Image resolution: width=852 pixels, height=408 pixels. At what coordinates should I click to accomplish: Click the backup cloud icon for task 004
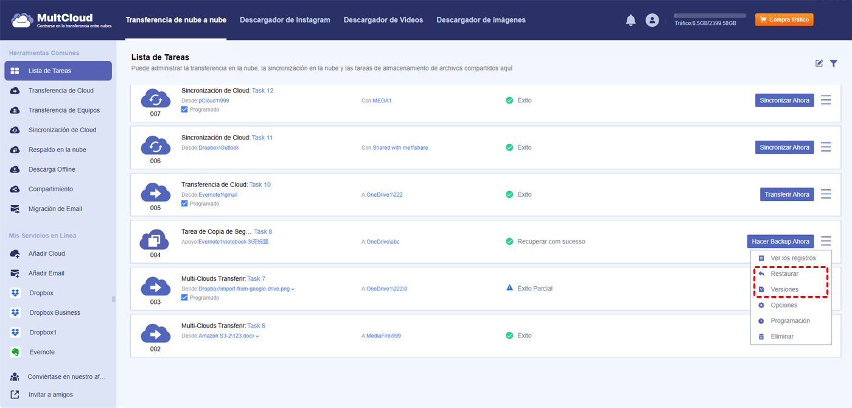coord(155,239)
